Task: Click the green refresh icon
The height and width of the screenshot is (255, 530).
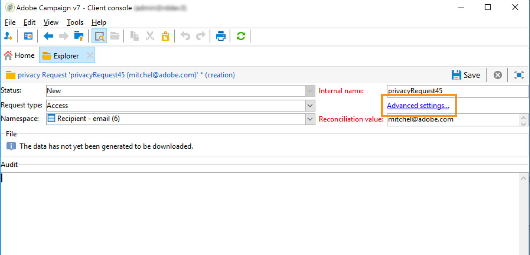Action: (241, 36)
